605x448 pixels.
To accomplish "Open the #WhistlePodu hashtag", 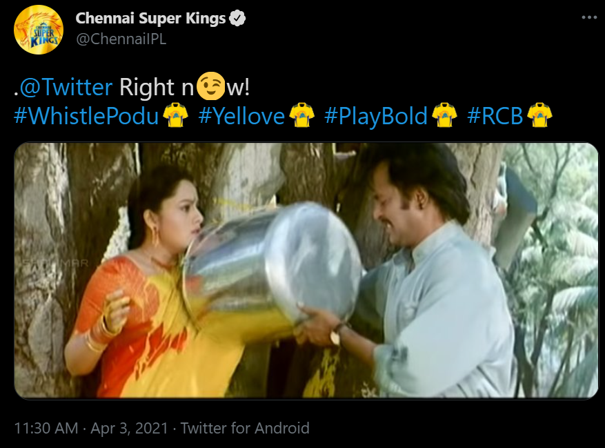I will click(86, 115).
